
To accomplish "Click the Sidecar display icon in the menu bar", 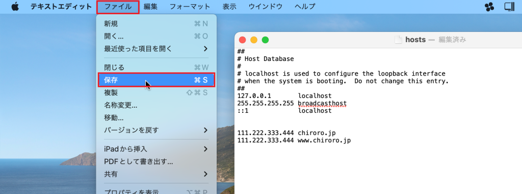I will click(510, 7).
